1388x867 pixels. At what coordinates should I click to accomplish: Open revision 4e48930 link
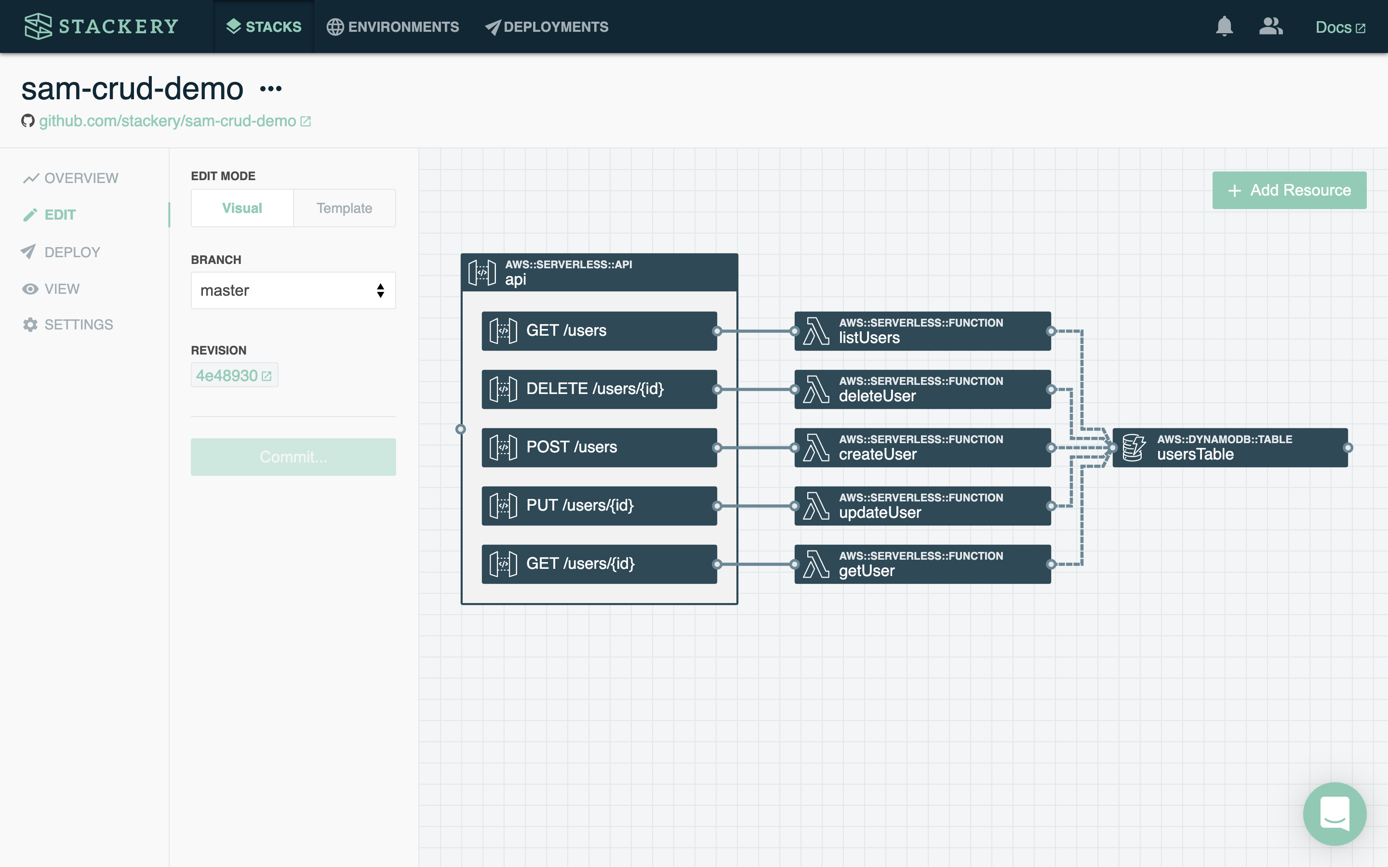point(234,376)
